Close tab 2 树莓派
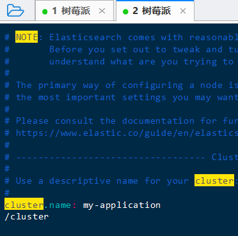This screenshot has height=236, width=238. click(x=183, y=11)
